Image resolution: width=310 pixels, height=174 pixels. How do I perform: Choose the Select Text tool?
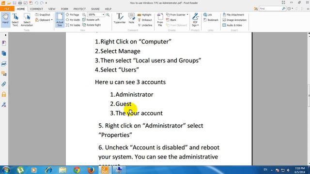click(15, 20)
